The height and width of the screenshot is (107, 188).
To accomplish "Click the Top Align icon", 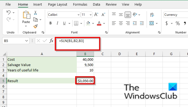I will tap(114, 14).
